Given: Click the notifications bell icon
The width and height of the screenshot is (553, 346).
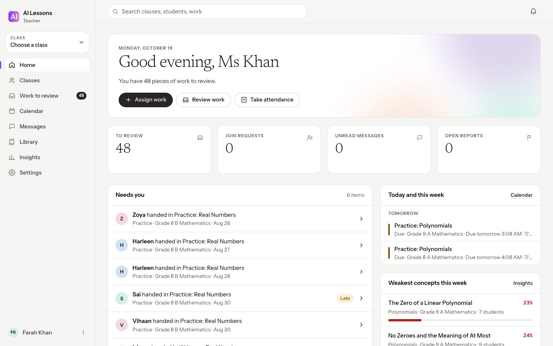Looking at the screenshot, I should click(x=533, y=12).
